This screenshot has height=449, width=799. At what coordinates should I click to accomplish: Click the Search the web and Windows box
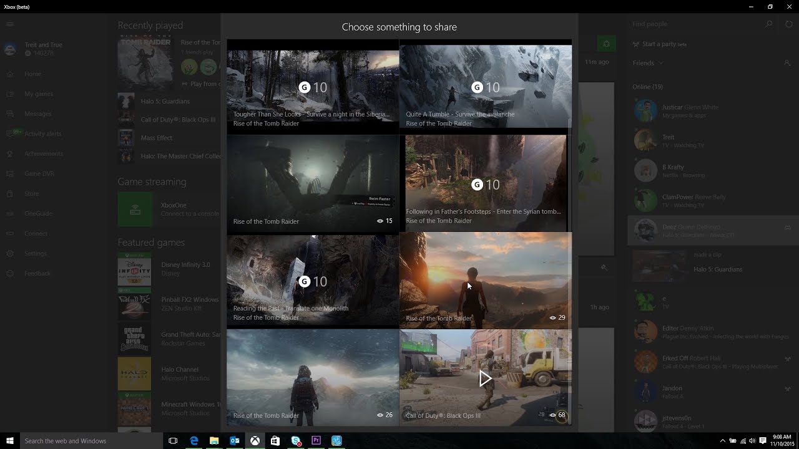coord(92,441)
